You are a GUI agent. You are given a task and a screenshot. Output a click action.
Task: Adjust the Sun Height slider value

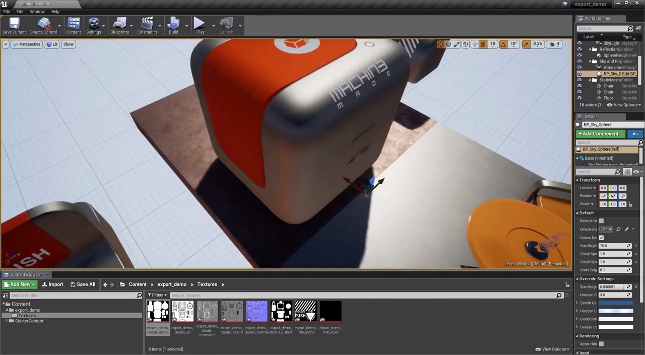(615, 287)
